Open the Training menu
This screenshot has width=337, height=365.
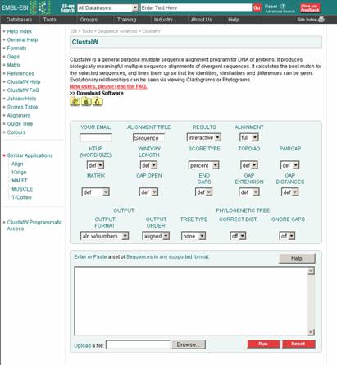click(126, 20)
